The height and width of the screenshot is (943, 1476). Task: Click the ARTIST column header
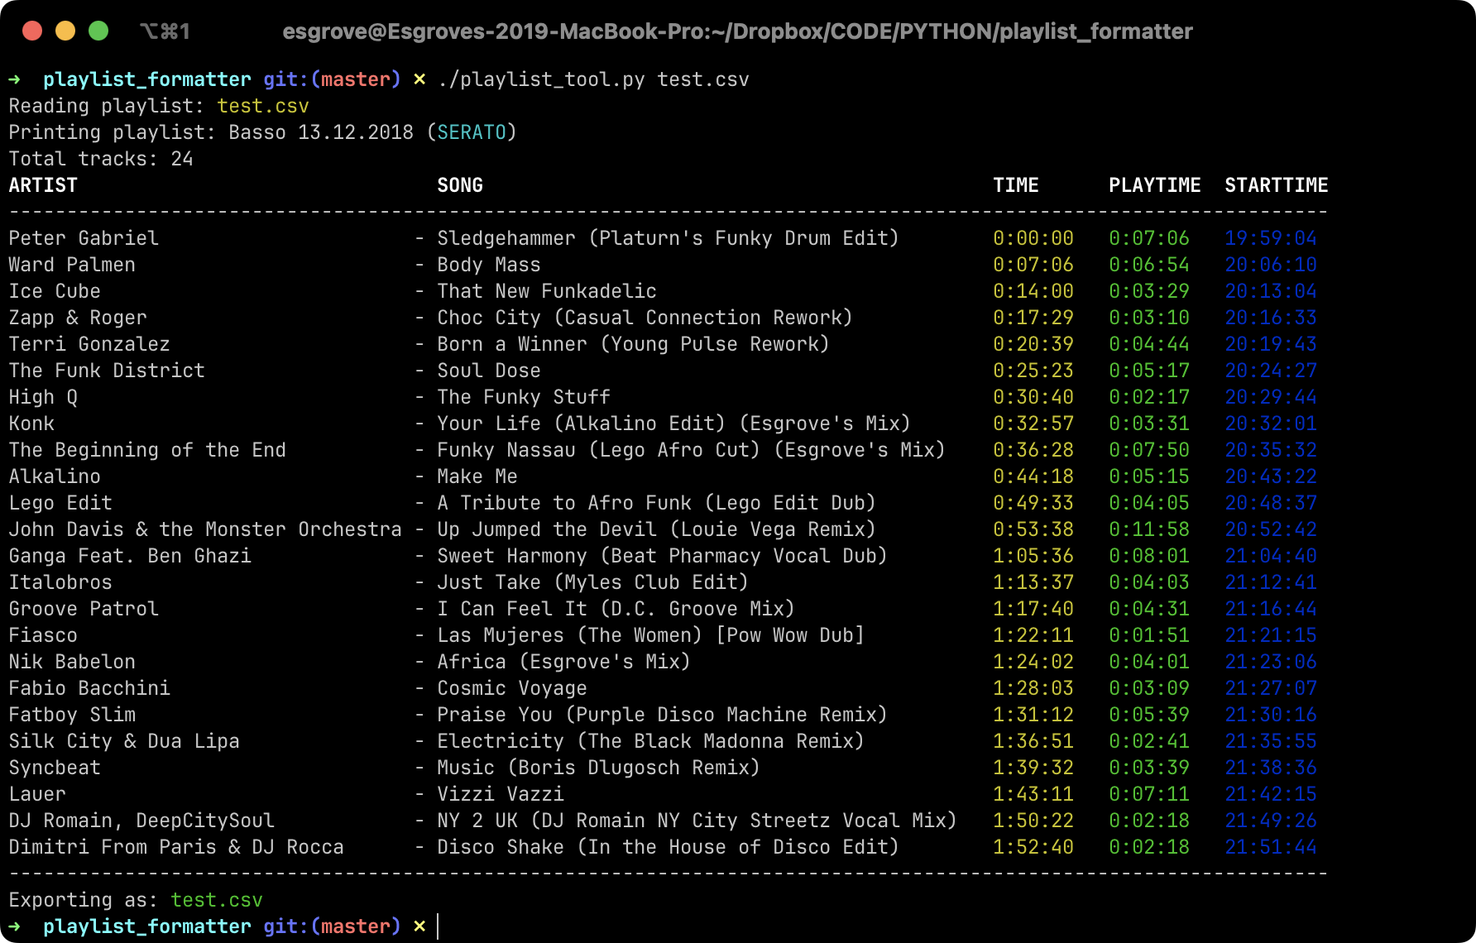(x=43, y=185)
